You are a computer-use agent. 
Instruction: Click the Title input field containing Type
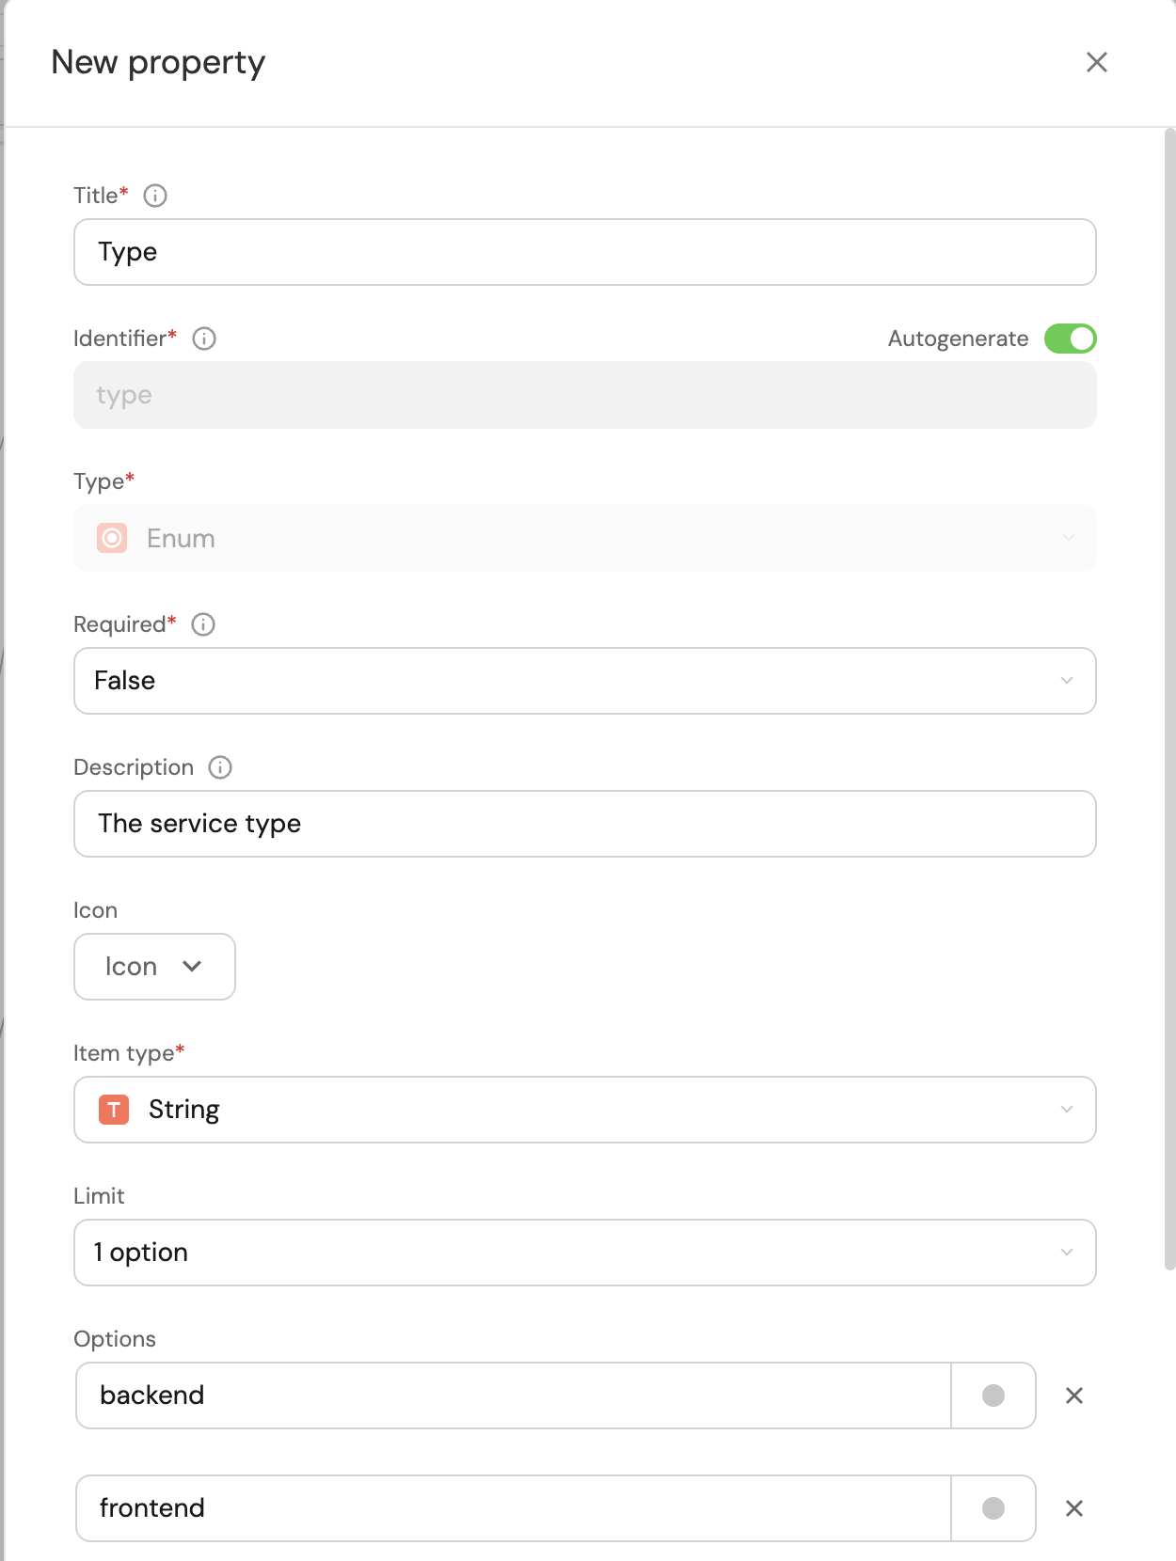click(584, 252)
